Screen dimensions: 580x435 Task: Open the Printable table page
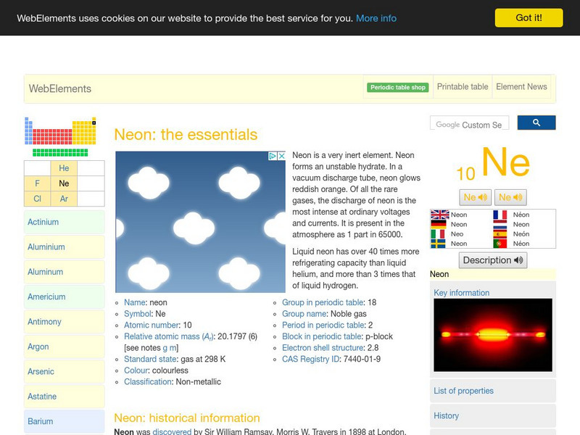462,86
